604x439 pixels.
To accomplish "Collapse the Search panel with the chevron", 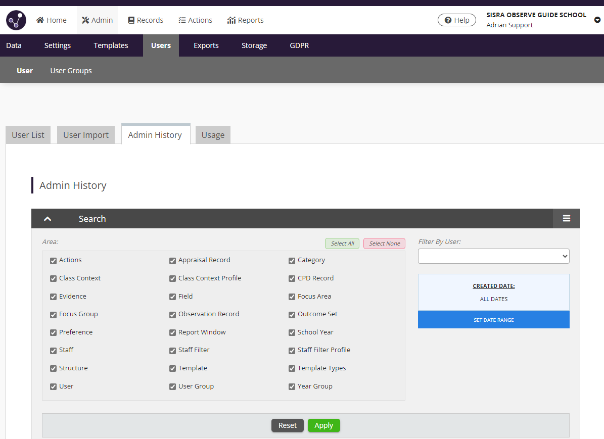I will coord(48,218).
